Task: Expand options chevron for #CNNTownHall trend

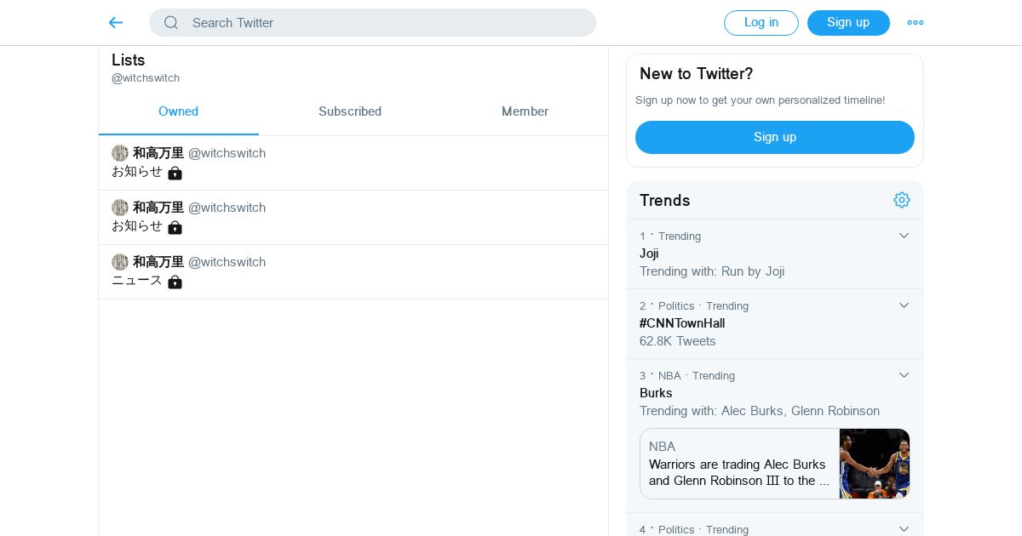Action: point(904,305)
